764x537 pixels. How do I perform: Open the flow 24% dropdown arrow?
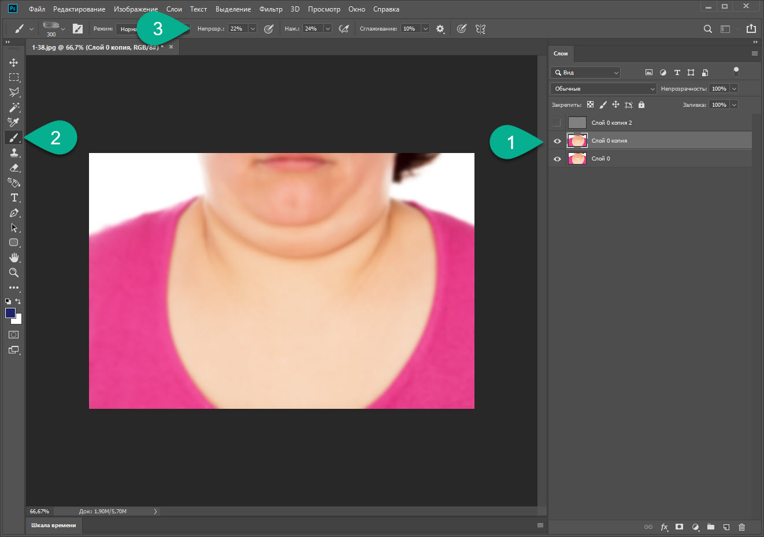(328, 28)
